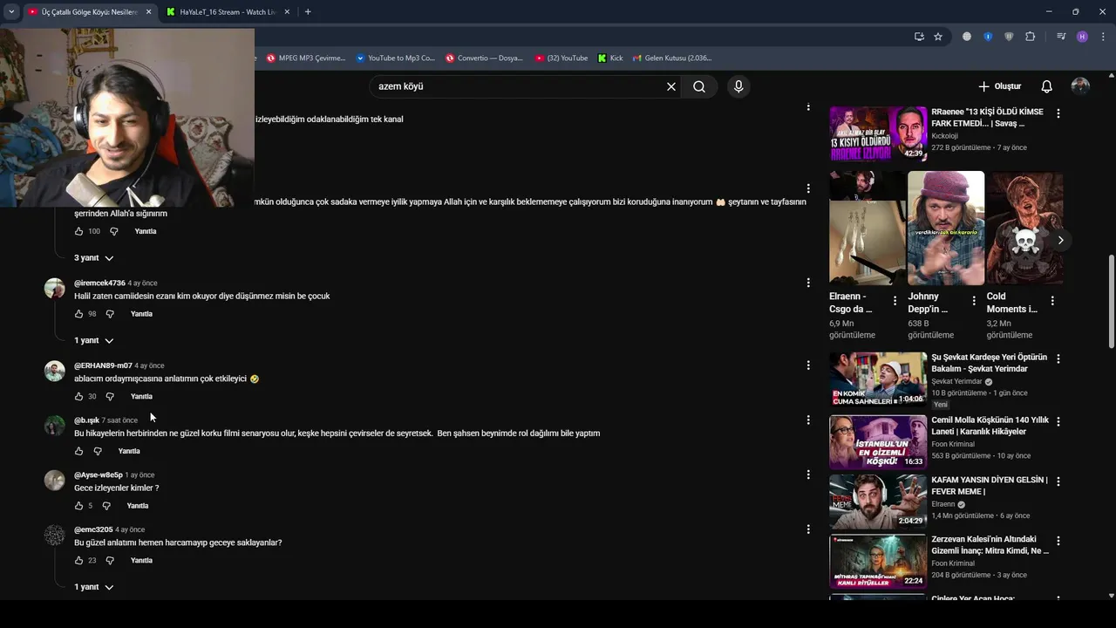Like the comment by @ERHAN89-m07
Screen dimensions: 1116x628
[78, 397]
